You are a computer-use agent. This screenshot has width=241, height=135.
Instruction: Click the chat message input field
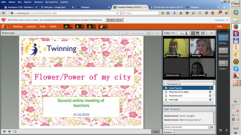coord(186,127)
